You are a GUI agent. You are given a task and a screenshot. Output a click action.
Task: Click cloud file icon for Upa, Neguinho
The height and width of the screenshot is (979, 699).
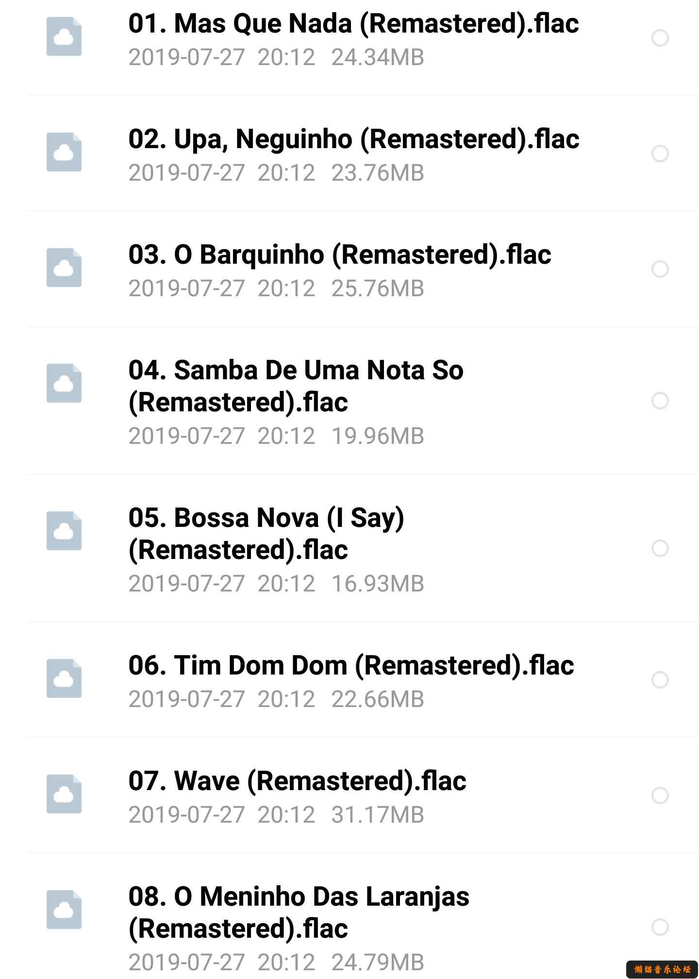click(64, 152)
